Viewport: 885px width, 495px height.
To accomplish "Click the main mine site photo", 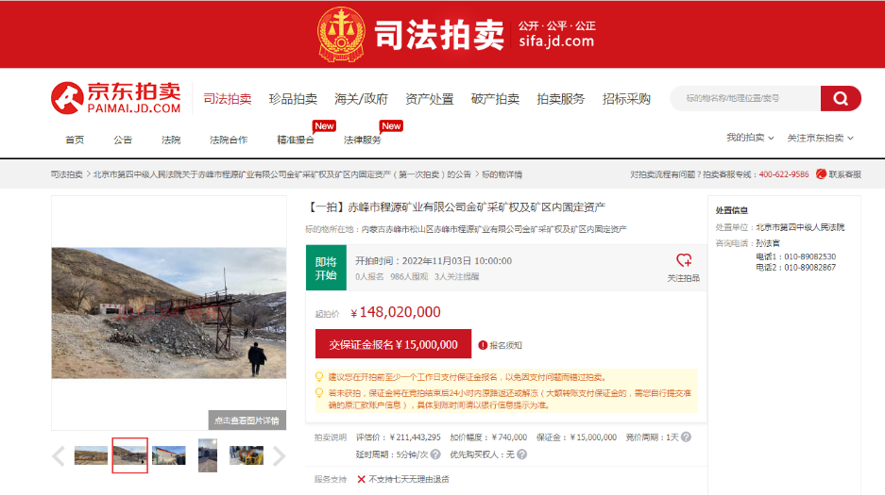I will [169, 312].
